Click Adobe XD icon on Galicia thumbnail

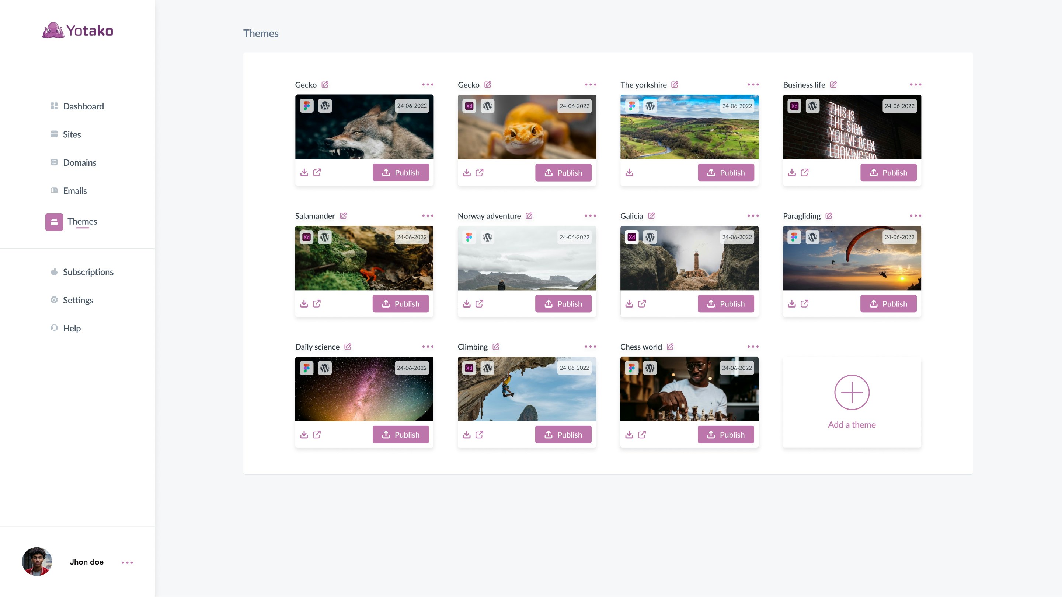pyautogui.click(x=632, y=237)
